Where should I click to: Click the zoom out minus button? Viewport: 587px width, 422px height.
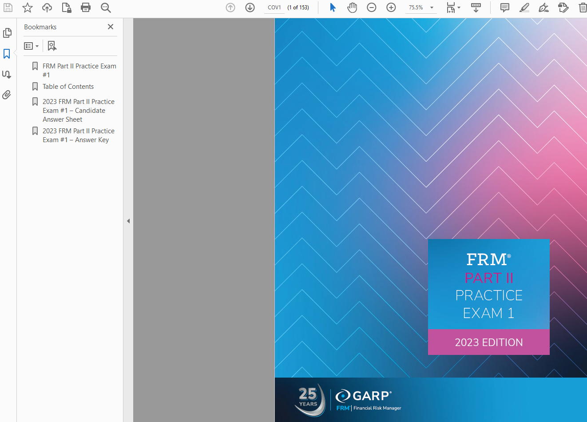click(x=372, y=8)
